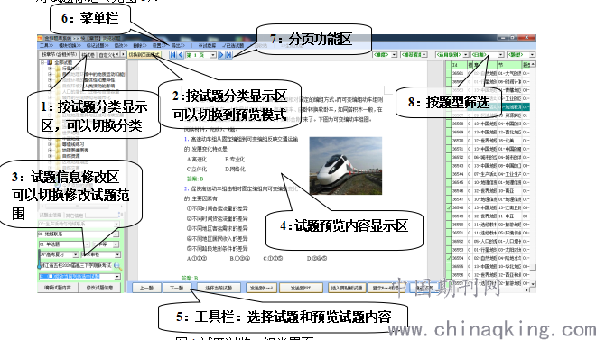This screenshot has height=340, width=596.
Task: Click the previous page arrow icon
Action: tap(181, 55)
